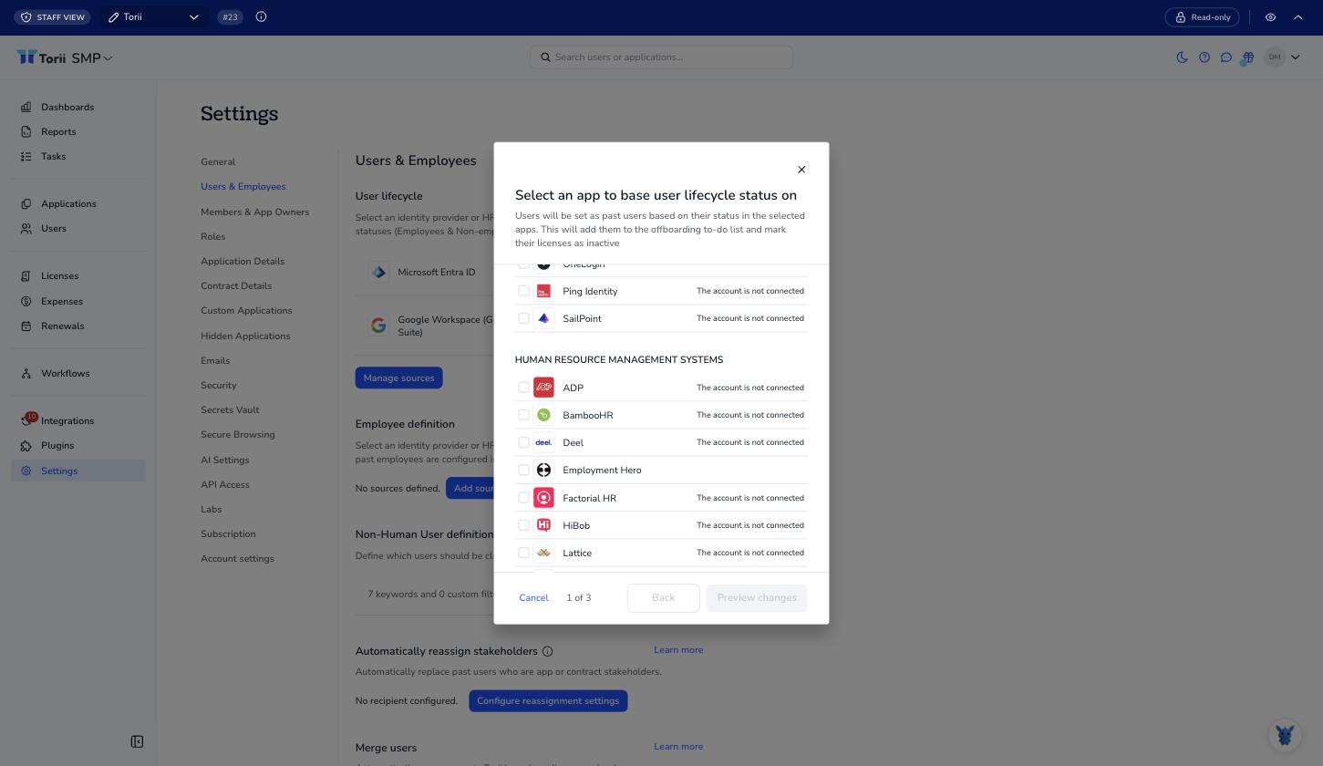Select the Settings item in sidebar
The height and width of the screenshot is (766, 1323).
[78, 471]
